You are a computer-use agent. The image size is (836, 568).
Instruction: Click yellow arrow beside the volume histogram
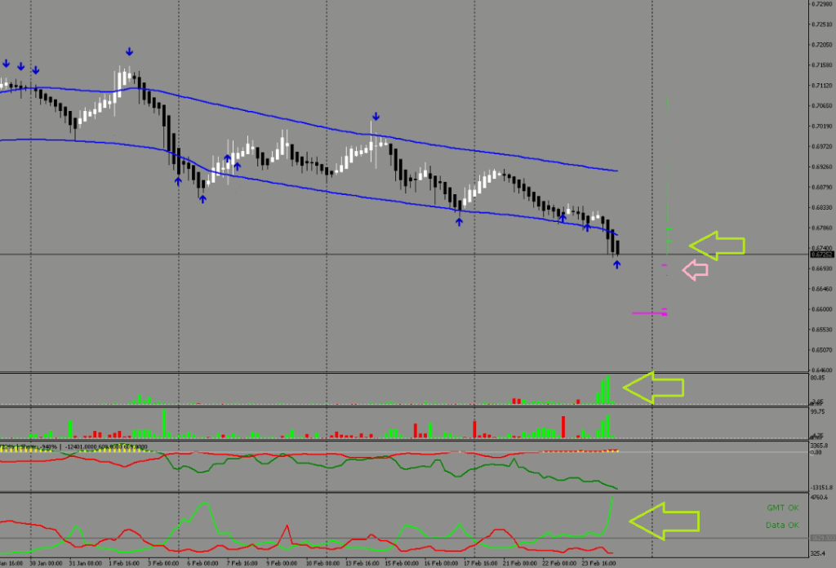[653, 387]
